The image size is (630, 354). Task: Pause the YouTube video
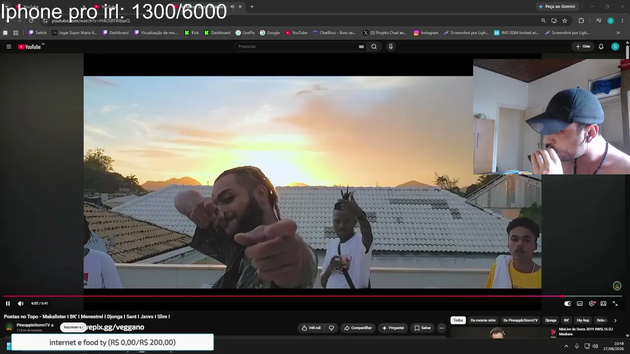pos(8,303)
